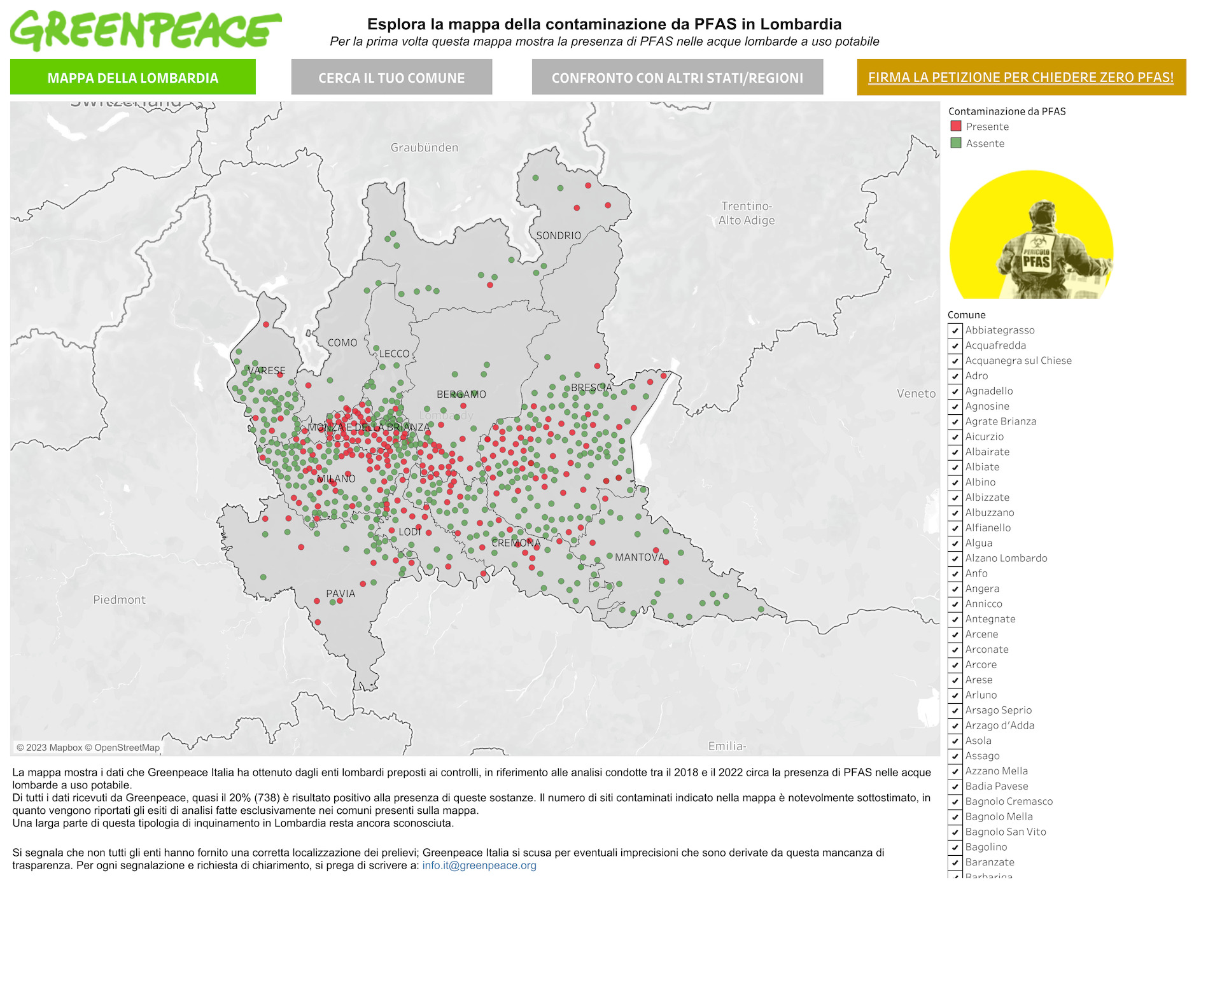
Task: Click the Greenpeace logo
Action: coord(145,30)
